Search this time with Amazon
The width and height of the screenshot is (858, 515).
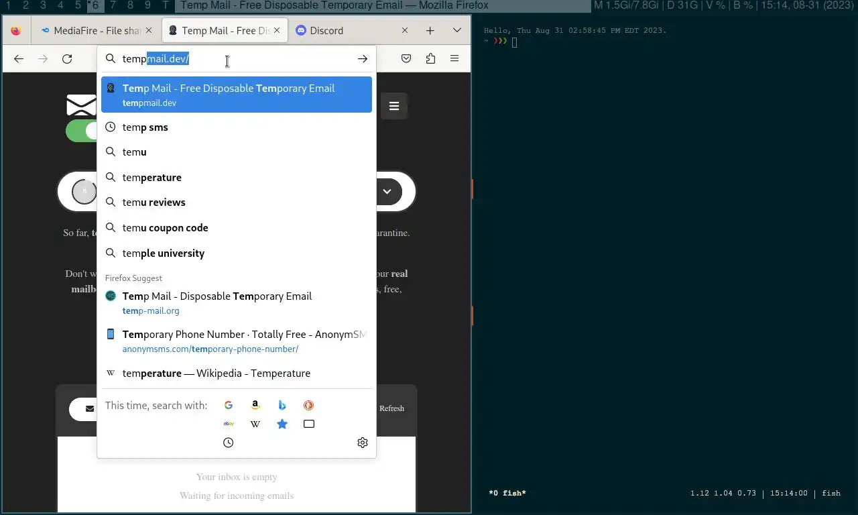tap(255, 405)
